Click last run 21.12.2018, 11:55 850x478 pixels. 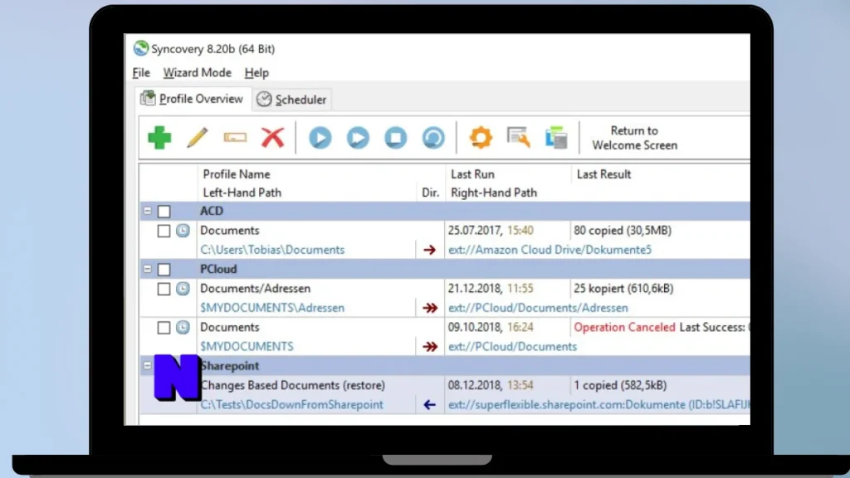(x=491, y=288)
